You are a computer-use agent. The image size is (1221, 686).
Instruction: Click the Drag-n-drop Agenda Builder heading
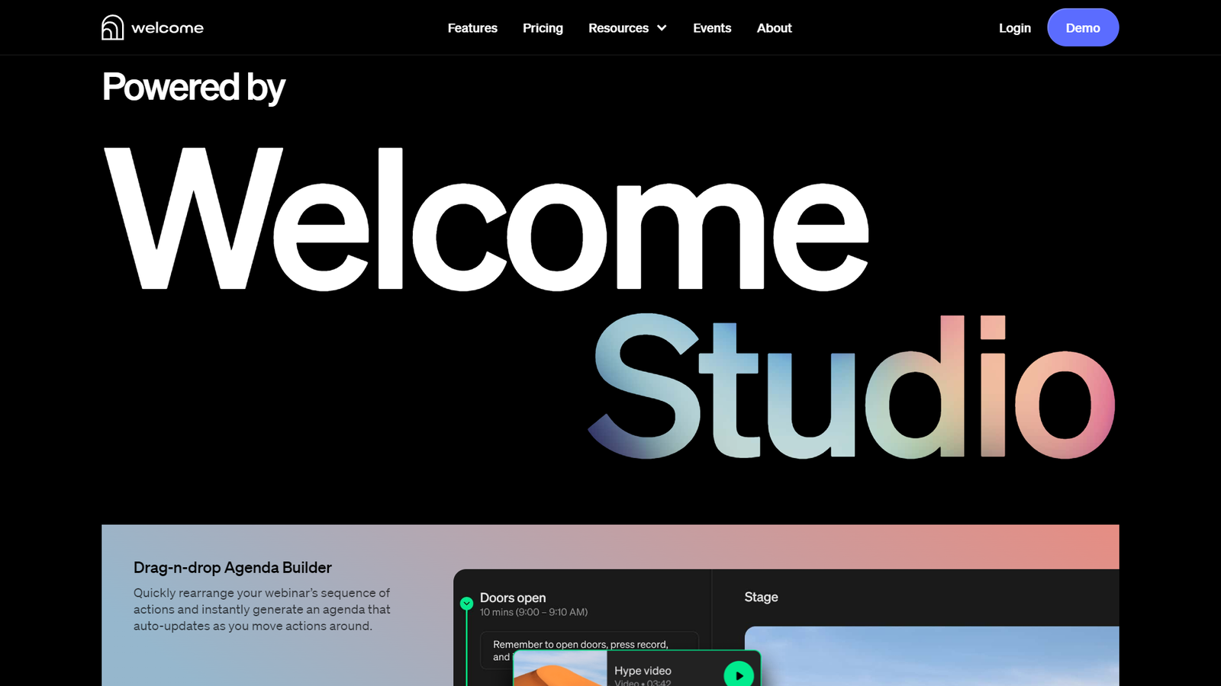click(232, 568)
